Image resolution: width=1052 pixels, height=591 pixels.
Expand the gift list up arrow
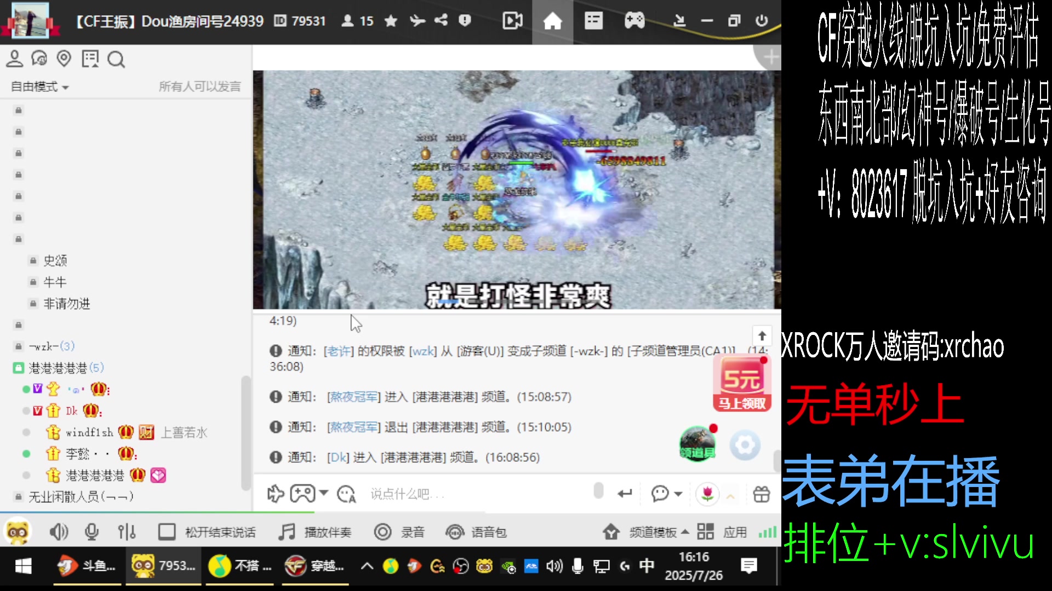point(730,496)
